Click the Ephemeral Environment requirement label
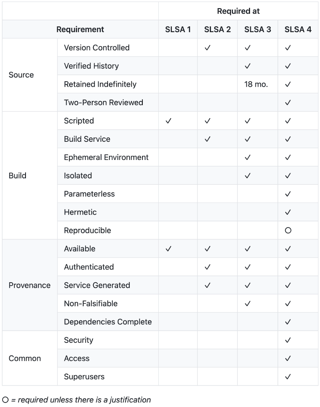 click(x=106, y=158)
